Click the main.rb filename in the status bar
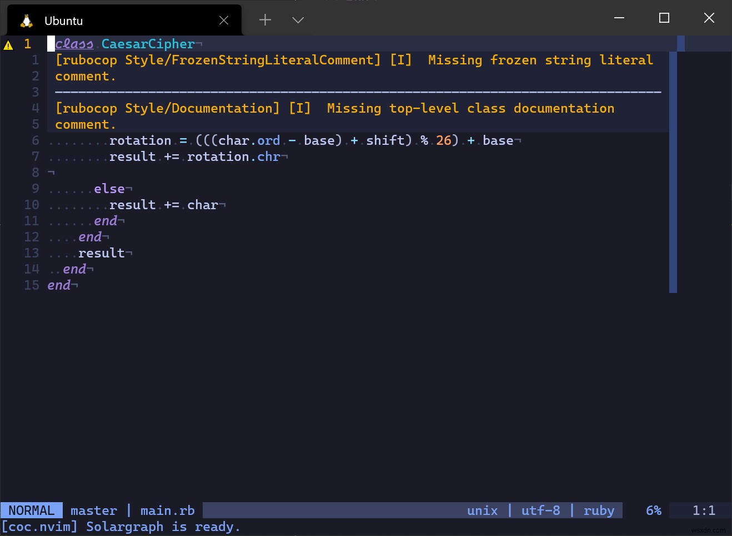Screen dimensions: 732x536 tap(167, 510)
